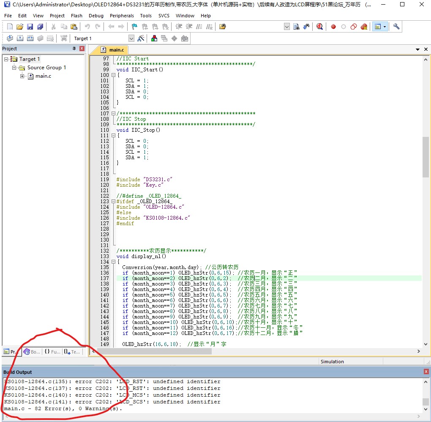Open the SVCS menu
Screen dimensions: 431x422
click(164, 16)
